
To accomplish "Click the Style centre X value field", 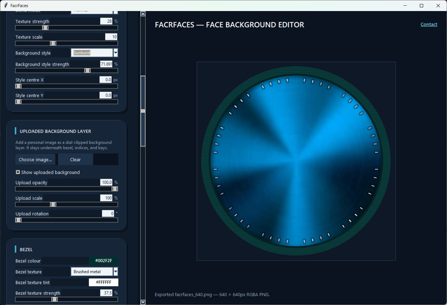I will [x=105, y=80].
